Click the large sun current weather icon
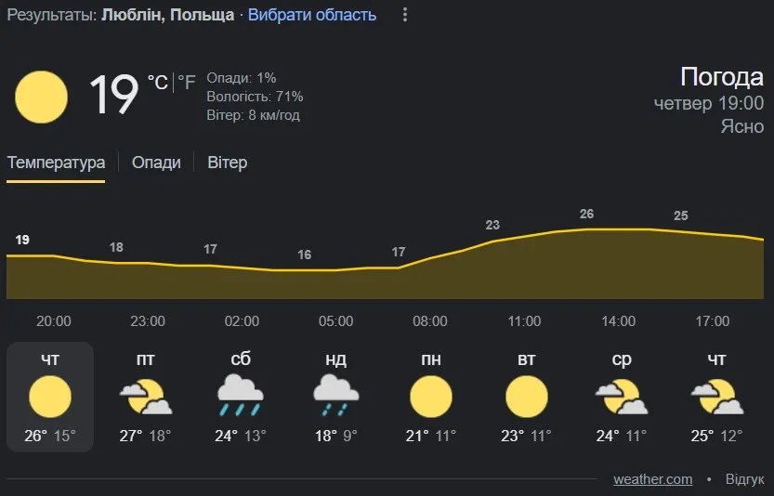This screenshot has width=774, height=496. point(42,98)
